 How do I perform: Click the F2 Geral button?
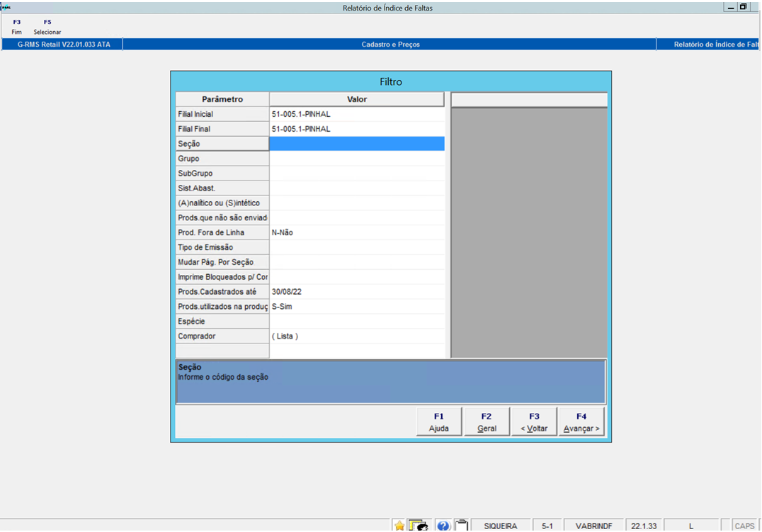pos(487,421)
